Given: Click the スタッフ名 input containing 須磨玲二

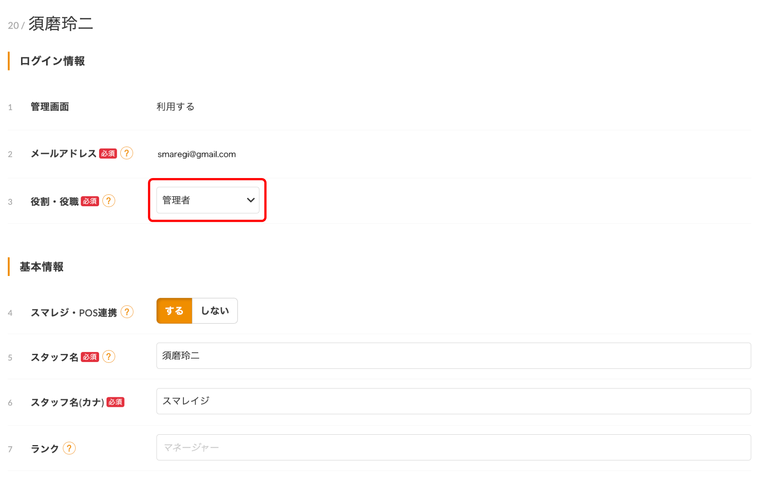Looking at the screenshot, I should pyautogui.click(x=453, y=356).
